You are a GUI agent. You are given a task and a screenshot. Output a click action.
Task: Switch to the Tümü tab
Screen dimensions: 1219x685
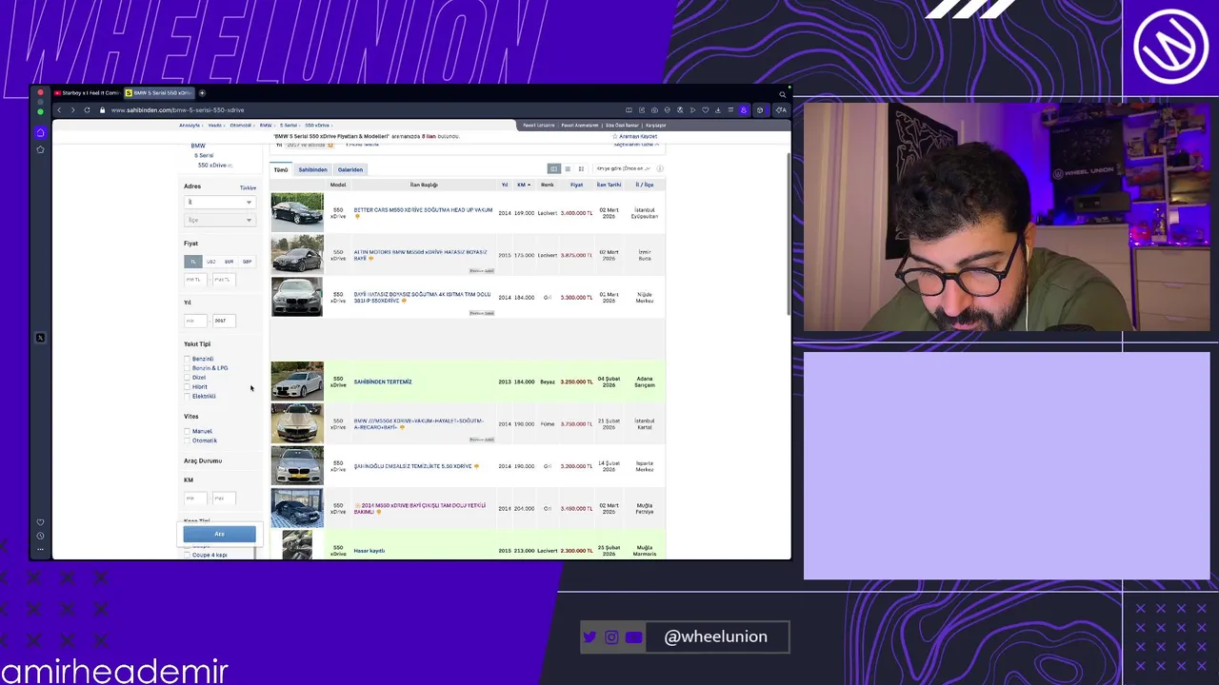tap(281, 170)
